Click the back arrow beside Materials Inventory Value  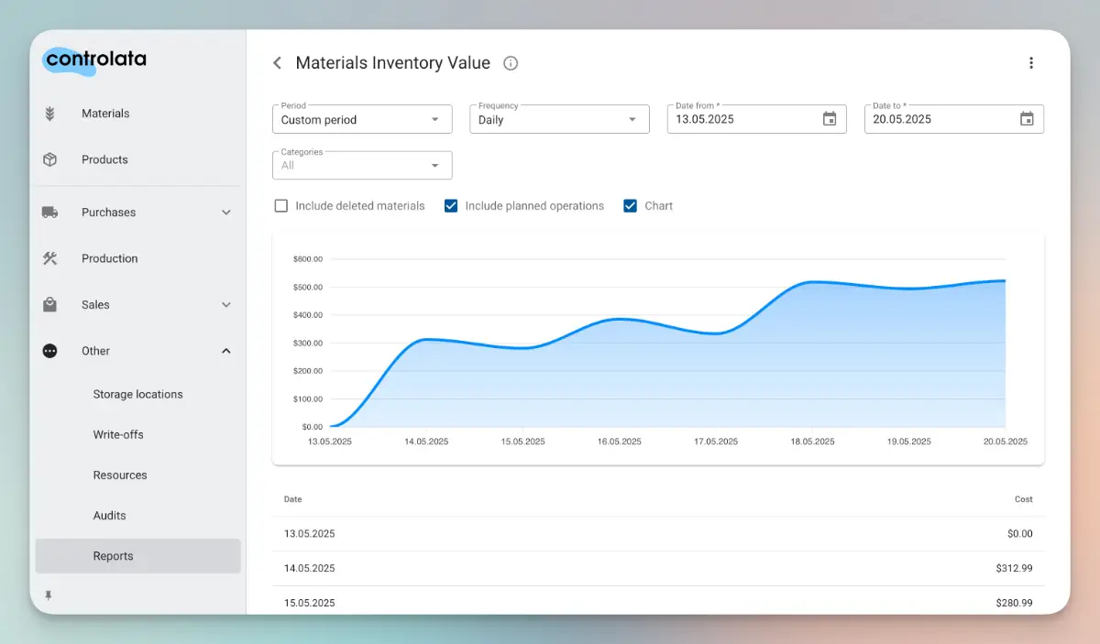pos(277,63)
